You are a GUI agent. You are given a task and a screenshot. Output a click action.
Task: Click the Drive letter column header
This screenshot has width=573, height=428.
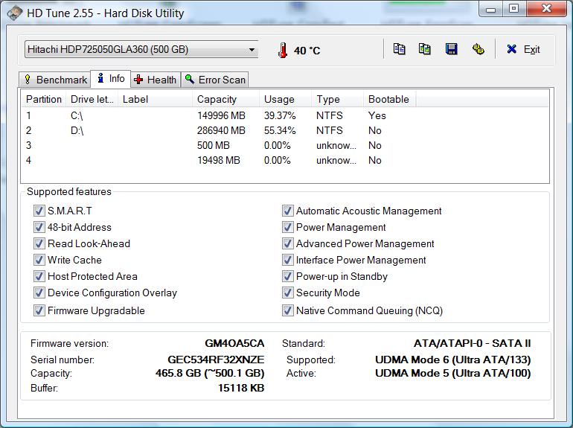click(92, 100)
